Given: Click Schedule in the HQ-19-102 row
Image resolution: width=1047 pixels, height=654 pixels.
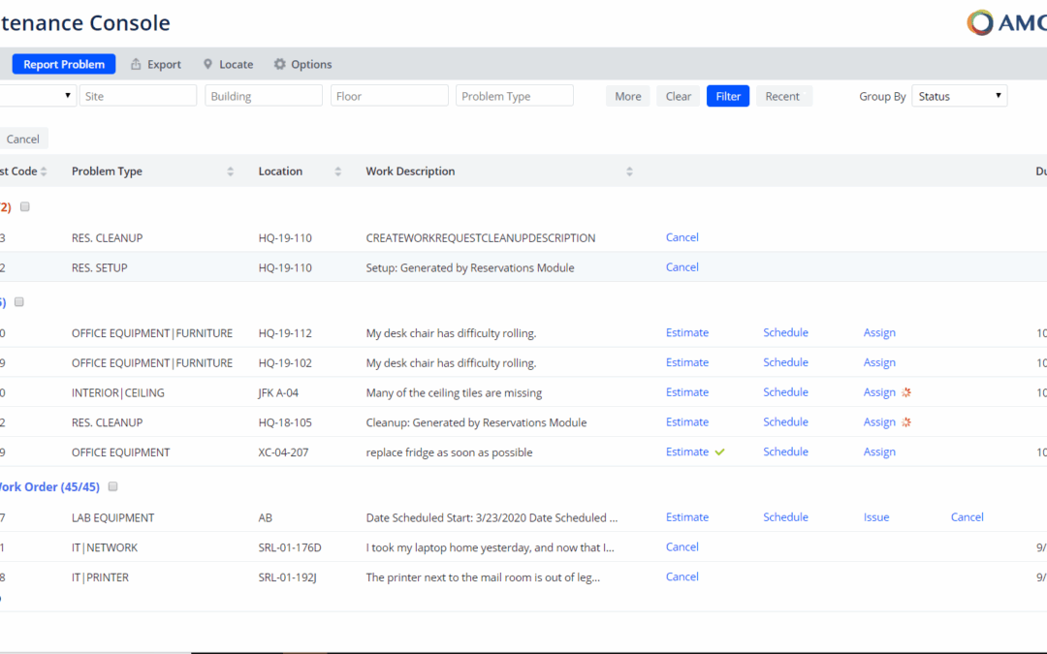Looking at the screenshot, I should coord(785,362).
